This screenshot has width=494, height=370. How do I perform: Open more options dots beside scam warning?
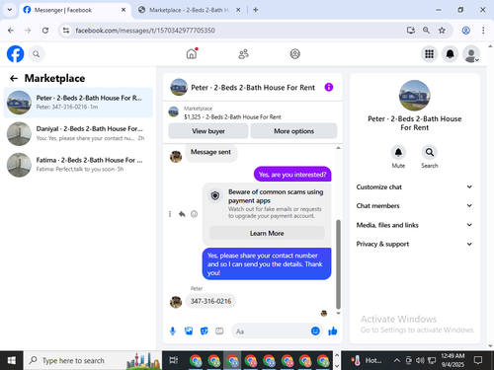click(x=170, y=214)
